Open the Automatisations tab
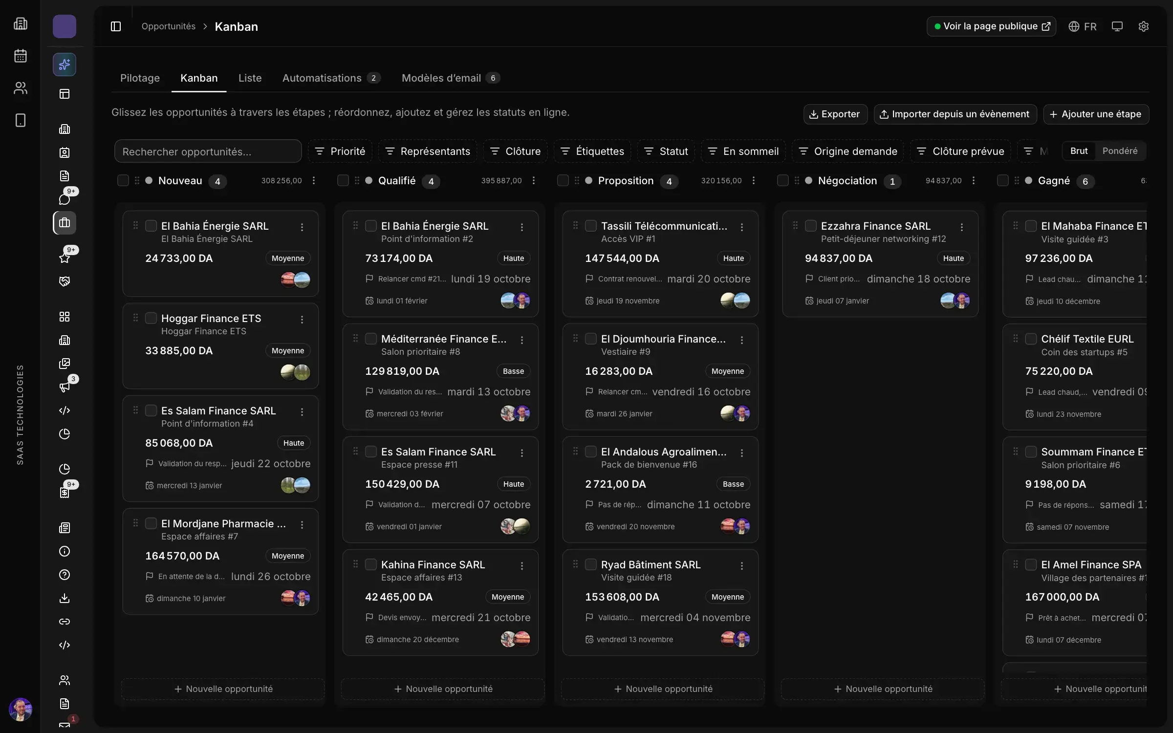 [x=331, y=78]
